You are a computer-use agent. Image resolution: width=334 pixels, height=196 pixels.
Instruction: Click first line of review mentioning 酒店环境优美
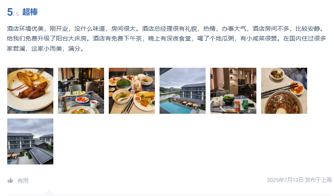point(166,29)
